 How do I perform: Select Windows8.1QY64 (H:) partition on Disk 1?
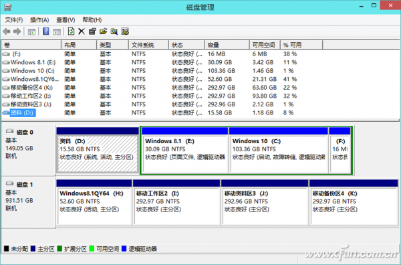point(94,203)
